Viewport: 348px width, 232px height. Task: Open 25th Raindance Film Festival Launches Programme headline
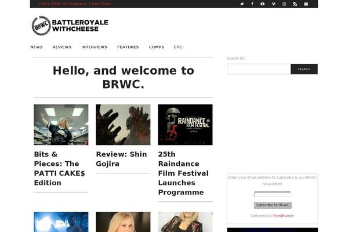point(183,173)
